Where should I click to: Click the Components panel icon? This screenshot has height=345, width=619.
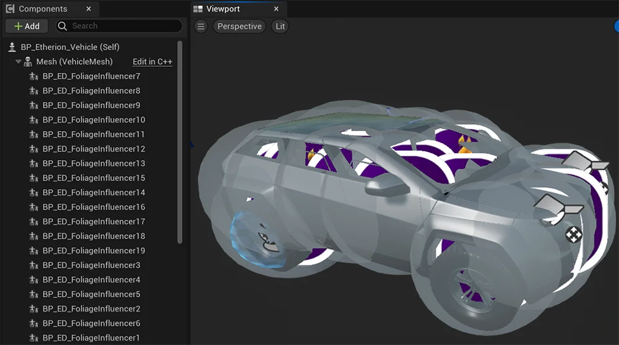coord(10,9)
